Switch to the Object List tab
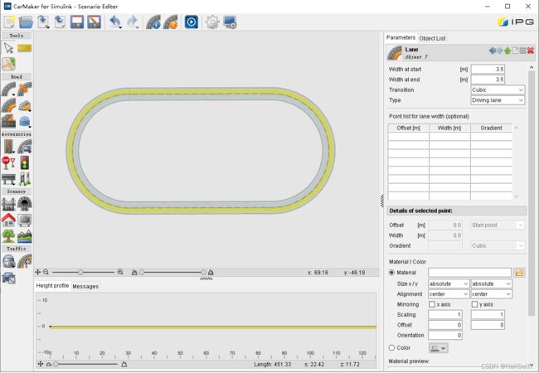The image size is (539, 373). pos(432,38)
